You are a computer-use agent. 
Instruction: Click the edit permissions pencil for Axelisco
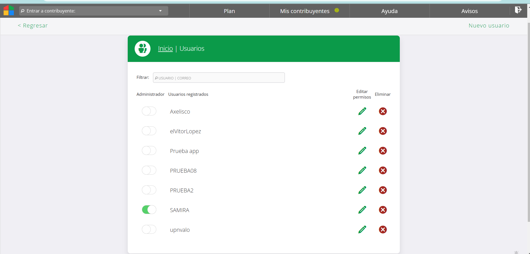[362, 111]
